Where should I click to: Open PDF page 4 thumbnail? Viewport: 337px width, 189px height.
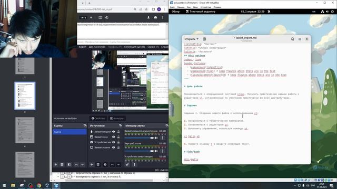25,130
